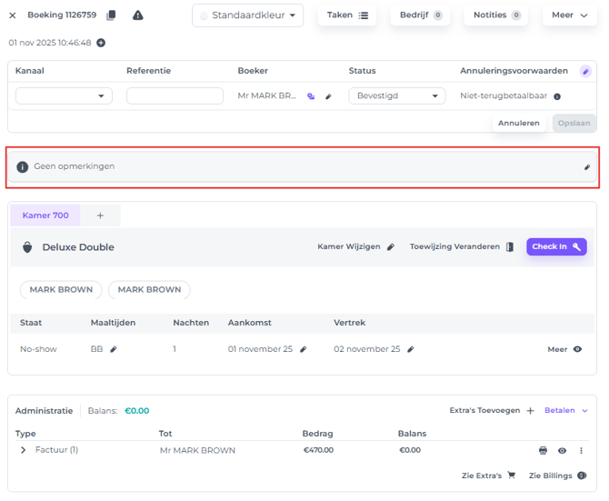609x501 pixels.
Task: Click the Annuleren button
Action: (x=518, y=123)
